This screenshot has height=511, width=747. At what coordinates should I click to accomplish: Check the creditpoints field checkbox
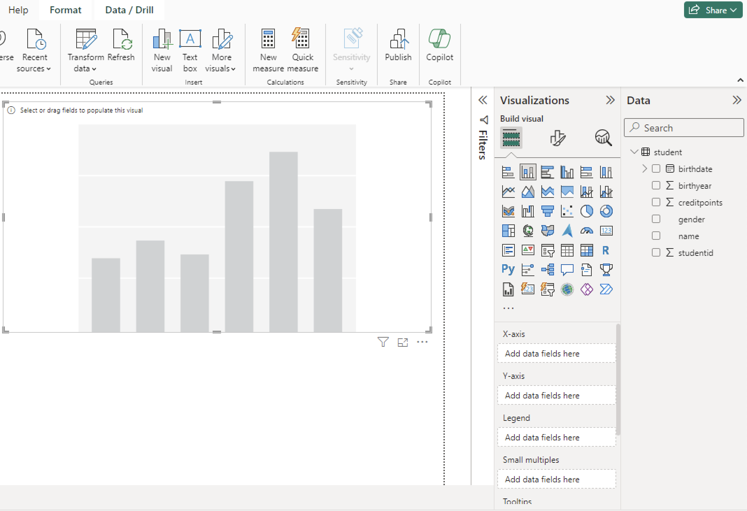[656, 202]
